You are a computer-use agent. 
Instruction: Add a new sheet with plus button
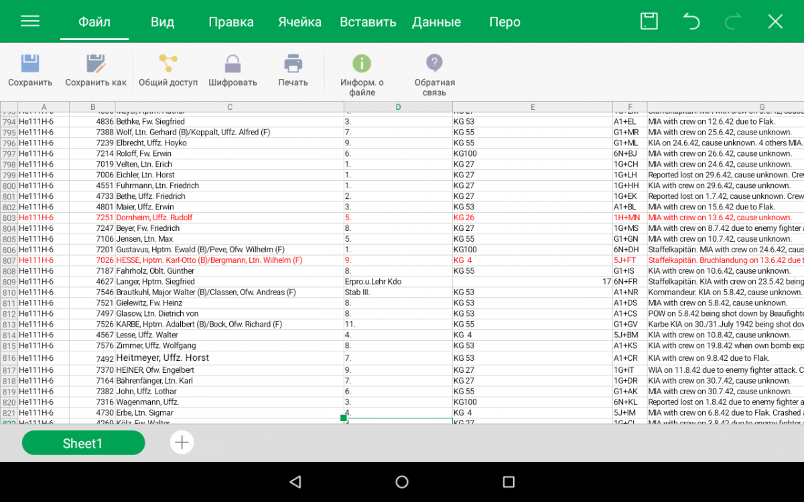[182, 442]
